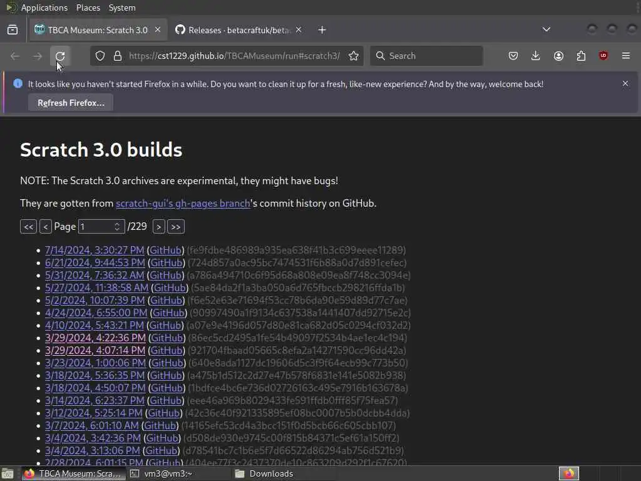
Task: Open the 6/21/2024, 9:44:53 PM build
Action: tap(95, 262)
